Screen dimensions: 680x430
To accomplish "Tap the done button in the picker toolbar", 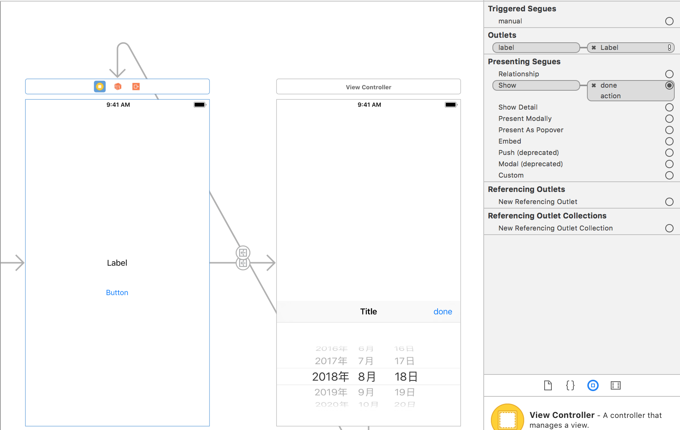I will pos(442,311).
